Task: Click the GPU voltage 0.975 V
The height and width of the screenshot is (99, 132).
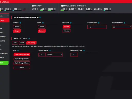Action: 72,9
